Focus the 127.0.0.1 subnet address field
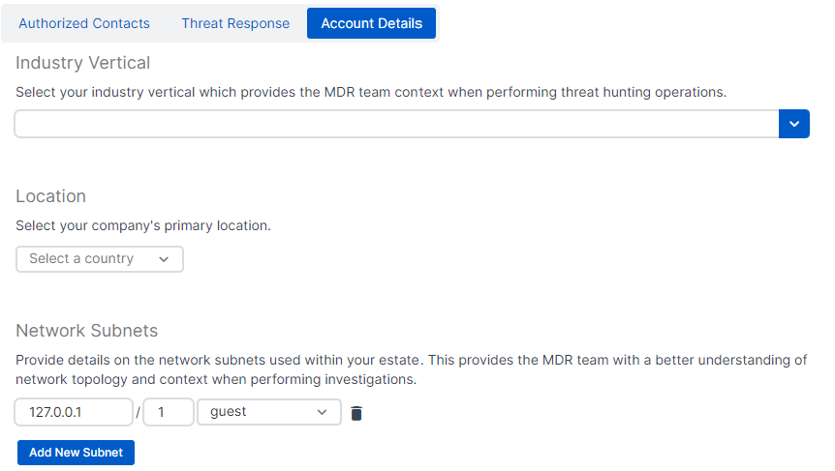Screen dimensions: 835x471 tap(74, 412)
